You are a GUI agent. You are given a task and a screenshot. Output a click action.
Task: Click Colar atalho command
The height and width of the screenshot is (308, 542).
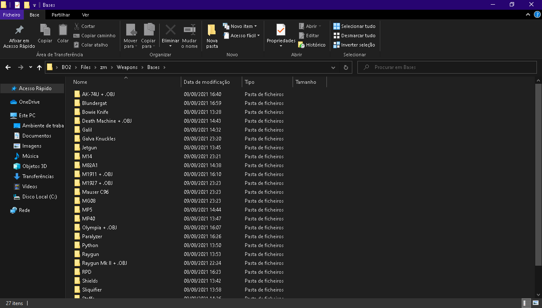pyautogui.click(x=91, y=45)
